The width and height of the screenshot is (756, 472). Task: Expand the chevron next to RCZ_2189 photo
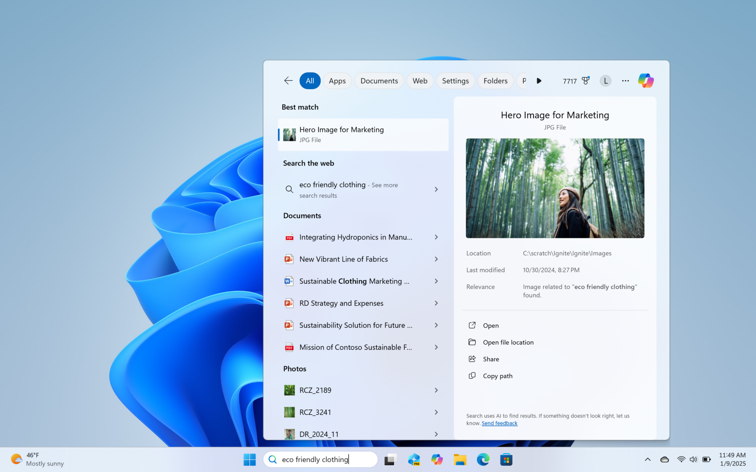(436, 390)
